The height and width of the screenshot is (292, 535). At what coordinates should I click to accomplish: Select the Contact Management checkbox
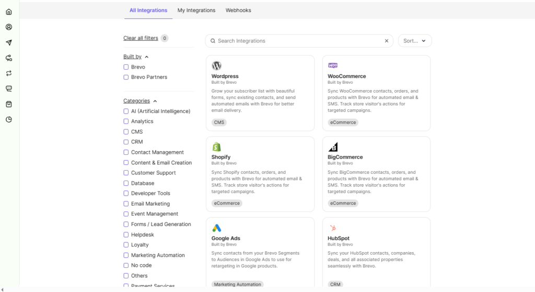[x=126, y=152]
